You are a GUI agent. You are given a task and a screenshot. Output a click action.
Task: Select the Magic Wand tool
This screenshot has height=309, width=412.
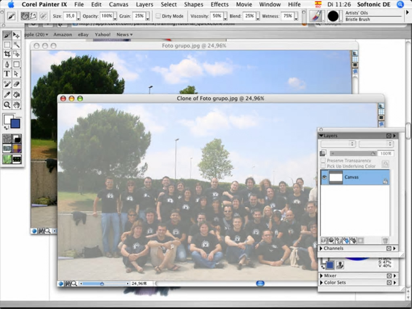point(16,45)
